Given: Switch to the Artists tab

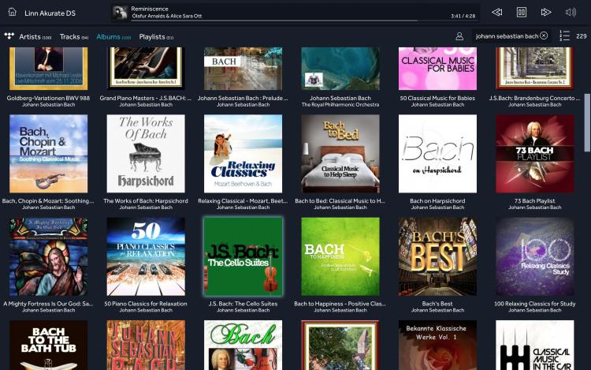Looking at the screenshot, I should [35, 36].
